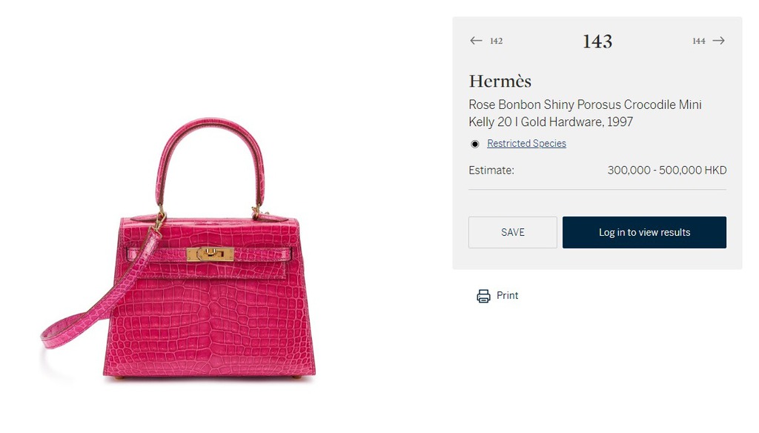The image size is (759, 433).
Task: Click the Print text label
Action: point(507,295)
